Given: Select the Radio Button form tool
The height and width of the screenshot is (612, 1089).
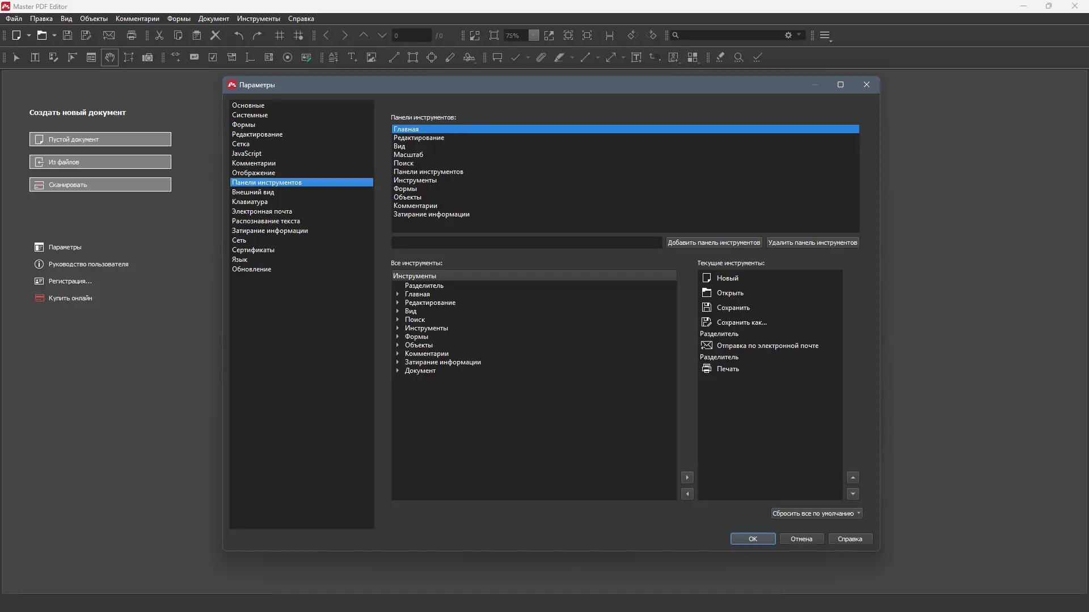Looking at the screenshot, I should [288, 57].
